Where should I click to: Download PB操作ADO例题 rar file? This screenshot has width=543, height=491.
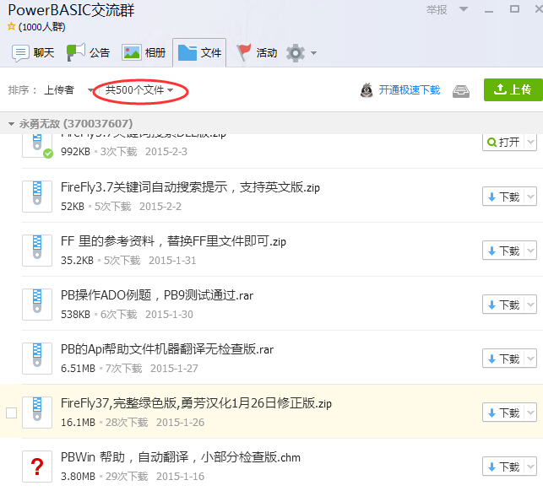(x=503, y=305)
